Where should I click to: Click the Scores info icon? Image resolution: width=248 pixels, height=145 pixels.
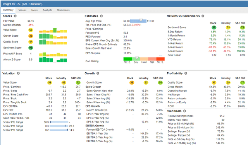15,16
